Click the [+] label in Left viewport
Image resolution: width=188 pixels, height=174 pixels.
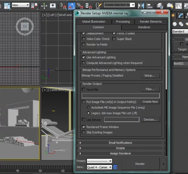(45, 15)
